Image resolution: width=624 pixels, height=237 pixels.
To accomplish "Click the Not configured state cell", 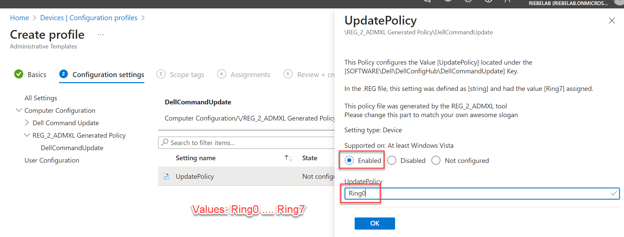I will point(318,176).
